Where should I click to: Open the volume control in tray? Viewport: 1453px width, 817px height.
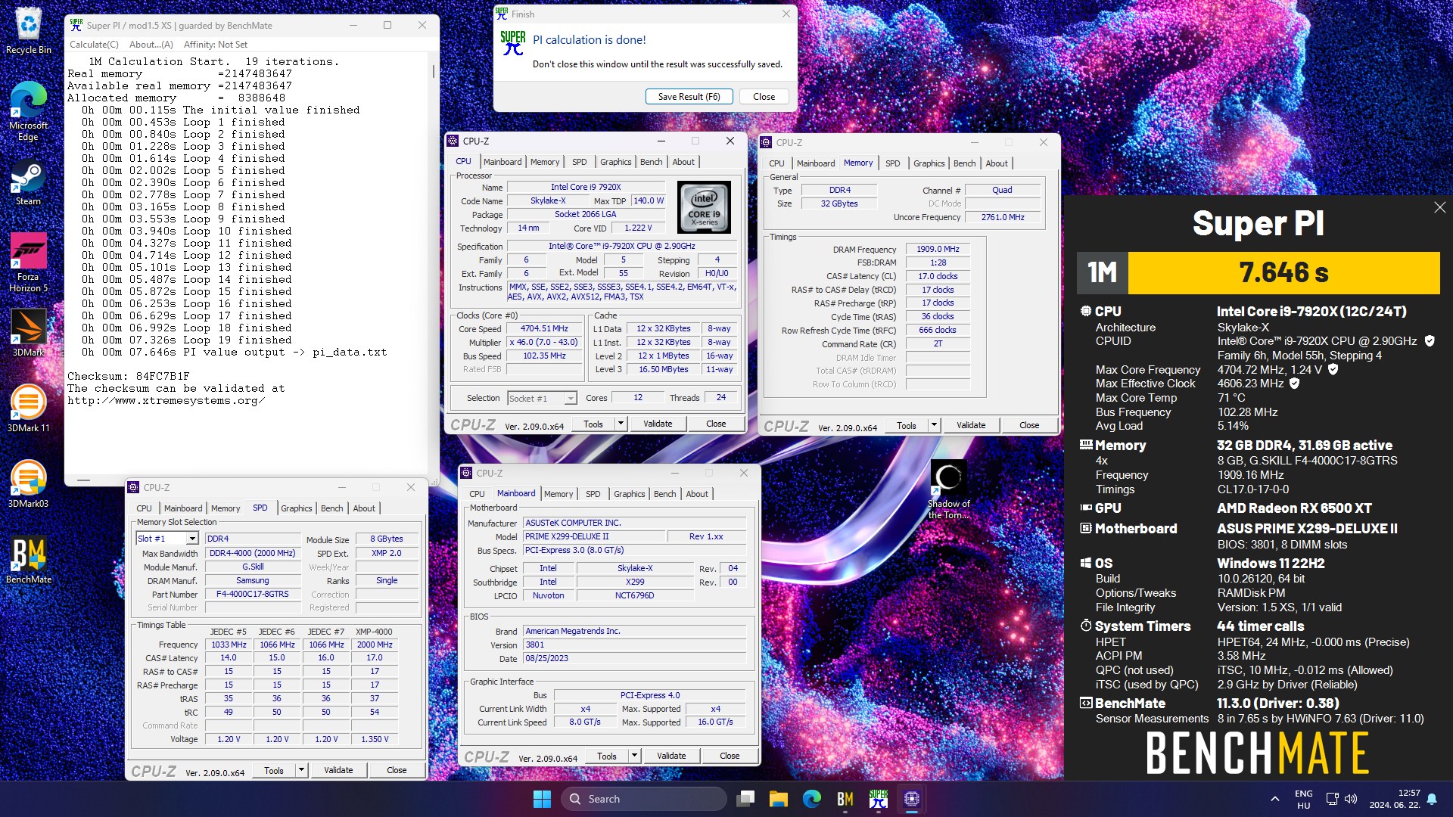click(1351, 799)
